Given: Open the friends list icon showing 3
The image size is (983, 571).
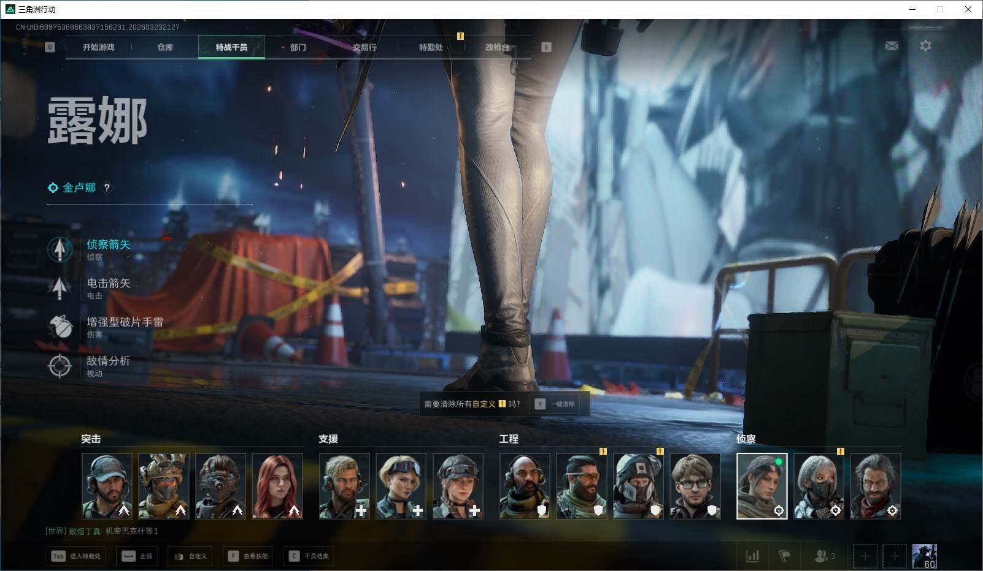Looking at the screenshot, I should point(825,556).
